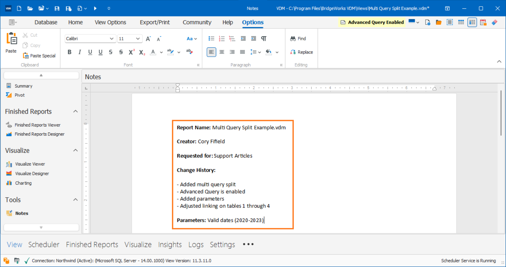
Task: Switch to Insights bottom navigation
Action: pyautogui.click(x=170, y=244)
